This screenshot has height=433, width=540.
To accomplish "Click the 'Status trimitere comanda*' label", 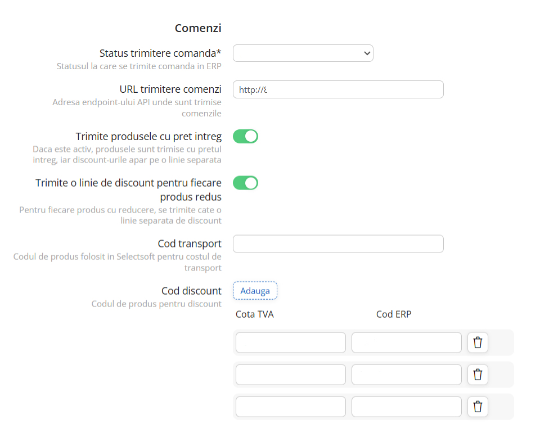I will 160,53.
